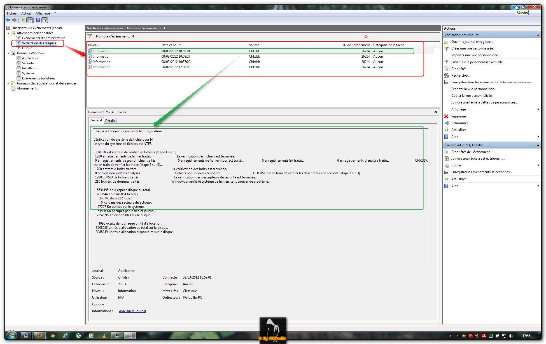The width and height of the screenshot is (546, 344).
Task: Close the event preview pane with X
Action: [x=435, y=112]
